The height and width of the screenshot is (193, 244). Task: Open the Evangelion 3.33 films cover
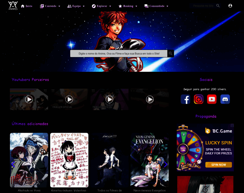tap(109, 160)
